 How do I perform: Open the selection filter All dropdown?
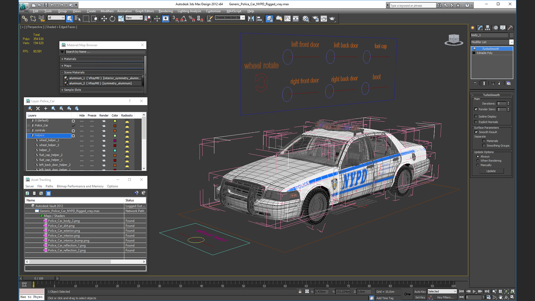(x=56, y=18)
